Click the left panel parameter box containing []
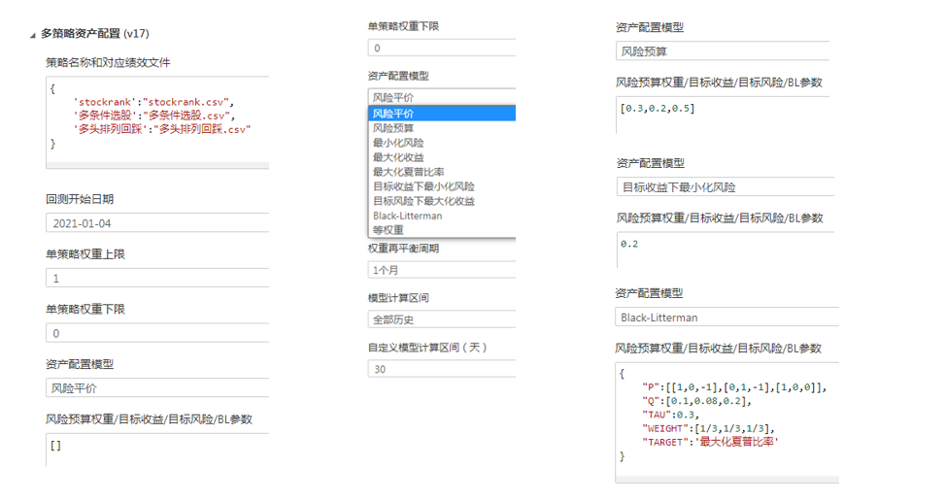 (157, 450)
